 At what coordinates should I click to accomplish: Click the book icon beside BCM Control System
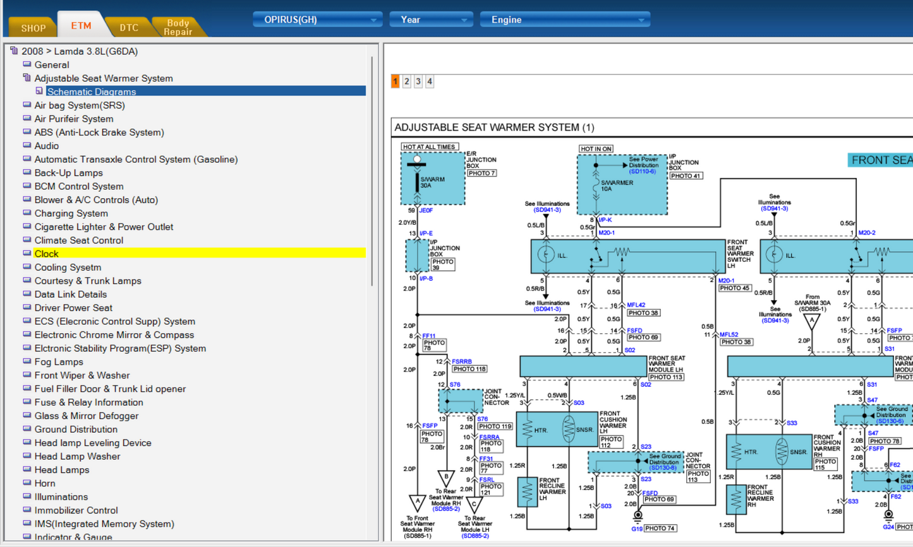27,185
